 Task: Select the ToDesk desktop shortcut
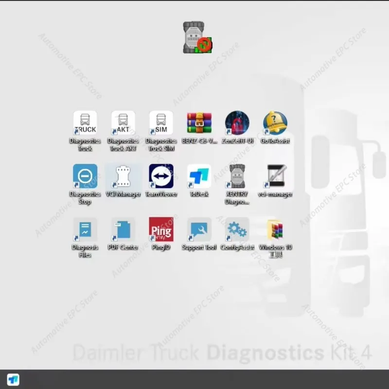point(199,176)
